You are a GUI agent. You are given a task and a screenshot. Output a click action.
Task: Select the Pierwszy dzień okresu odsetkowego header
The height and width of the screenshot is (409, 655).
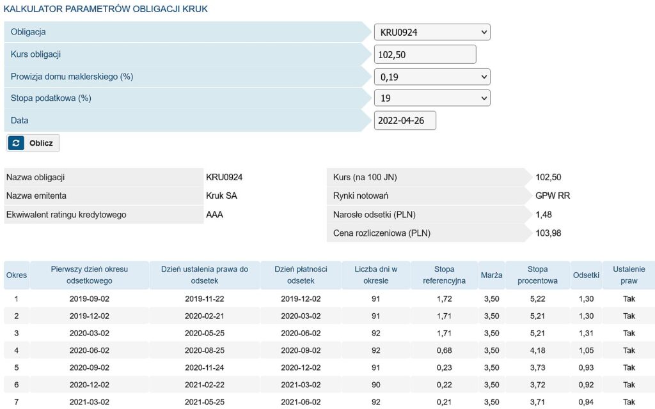click(x=90, y=275)
